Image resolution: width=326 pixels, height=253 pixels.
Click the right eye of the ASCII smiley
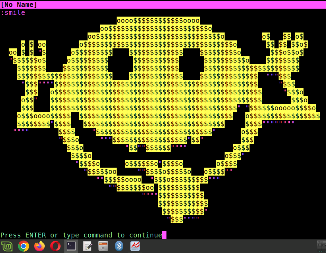191,64
